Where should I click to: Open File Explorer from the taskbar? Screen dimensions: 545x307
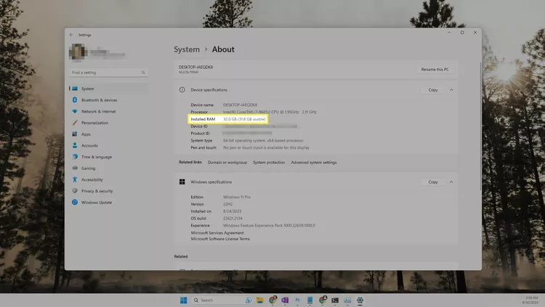(260, 300)
